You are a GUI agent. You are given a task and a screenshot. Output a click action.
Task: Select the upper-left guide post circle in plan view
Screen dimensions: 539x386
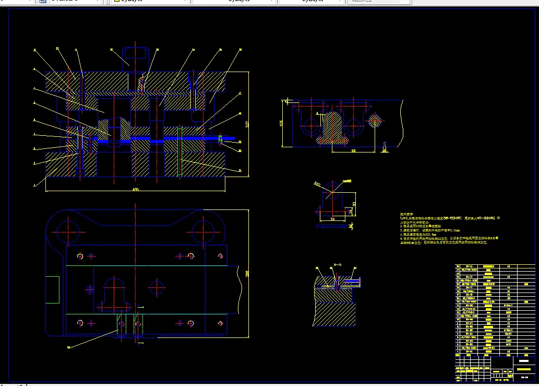(x=68, y=232)
